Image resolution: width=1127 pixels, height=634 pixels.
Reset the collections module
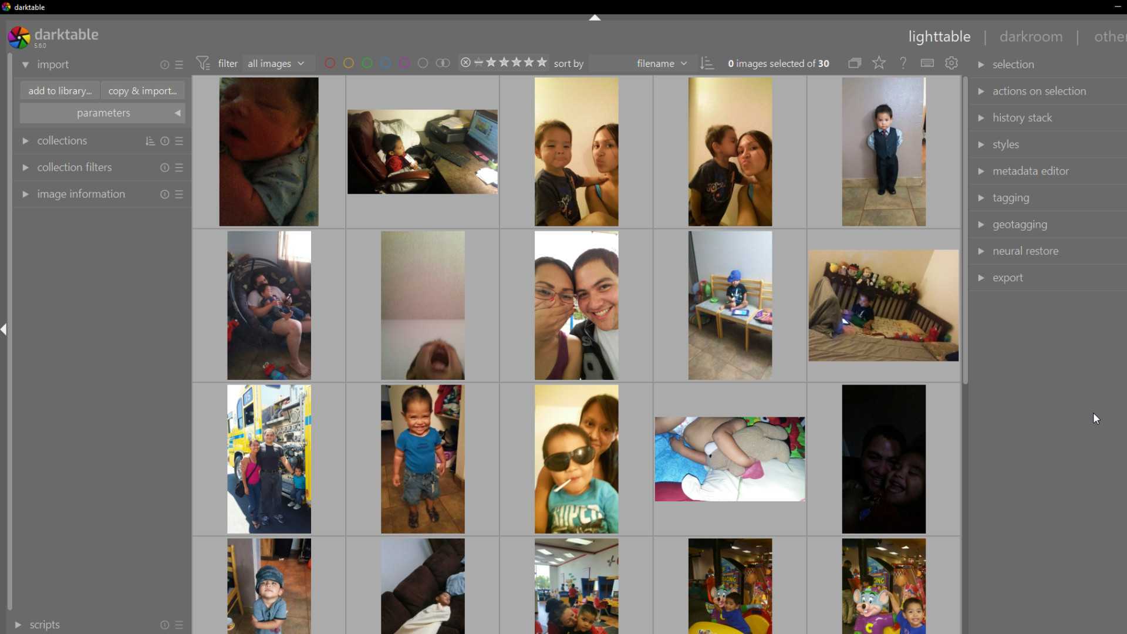tap(164, 141)
